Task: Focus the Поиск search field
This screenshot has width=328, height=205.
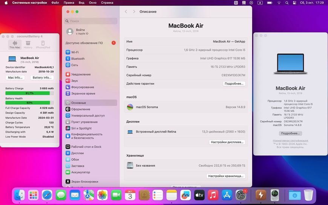Action: [90, 21]
